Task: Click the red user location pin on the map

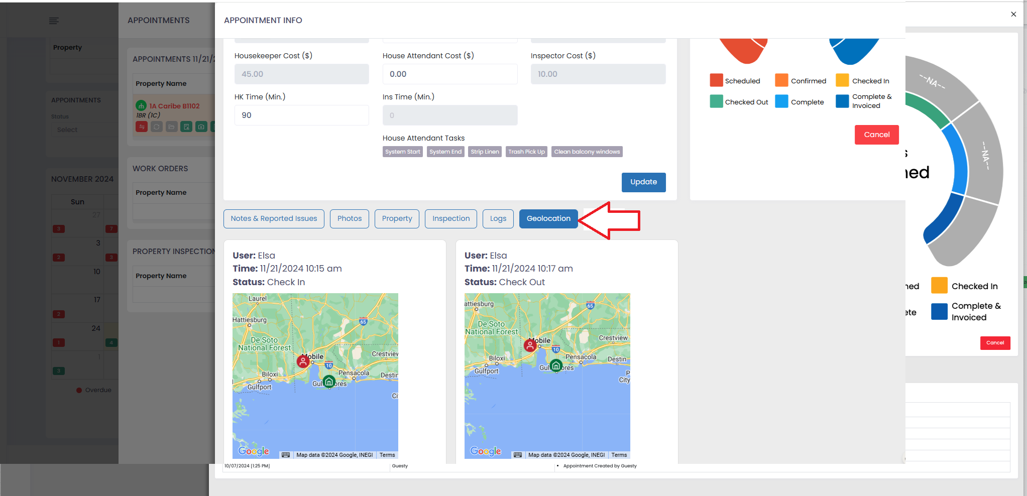Action: 303,360
